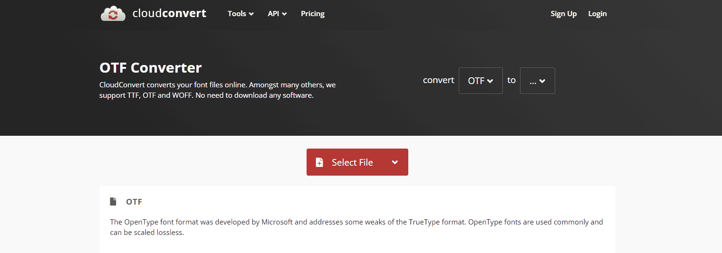
Task: Click the Login link
Action: click(597, 14)
